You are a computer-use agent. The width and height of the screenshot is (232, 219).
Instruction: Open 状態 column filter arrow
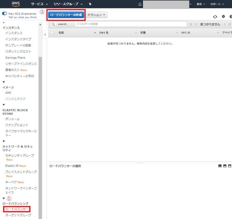177,33
